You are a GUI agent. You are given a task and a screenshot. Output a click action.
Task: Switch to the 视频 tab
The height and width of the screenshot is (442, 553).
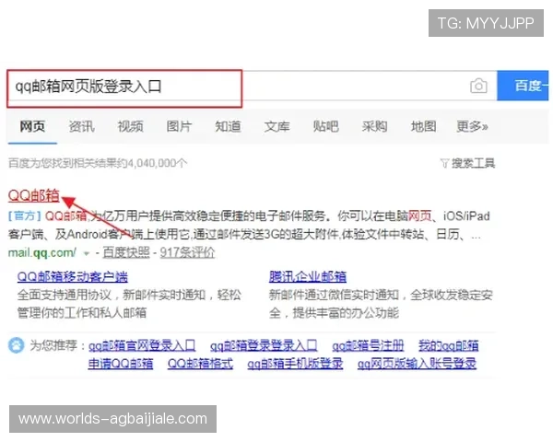point(130,126)
